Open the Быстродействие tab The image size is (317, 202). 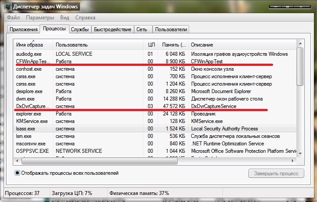[113, 29]
